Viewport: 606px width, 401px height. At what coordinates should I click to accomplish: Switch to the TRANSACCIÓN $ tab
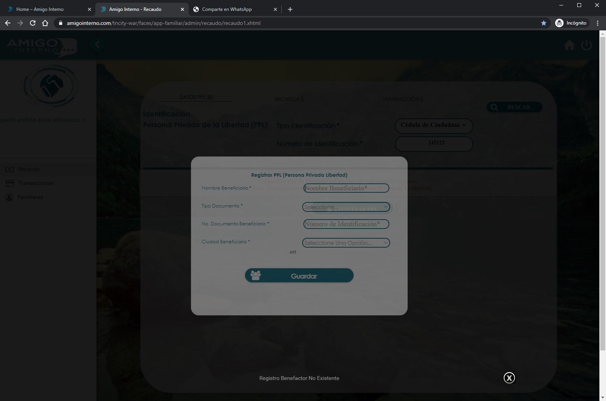pyautogui.click(x=403, y=99)
